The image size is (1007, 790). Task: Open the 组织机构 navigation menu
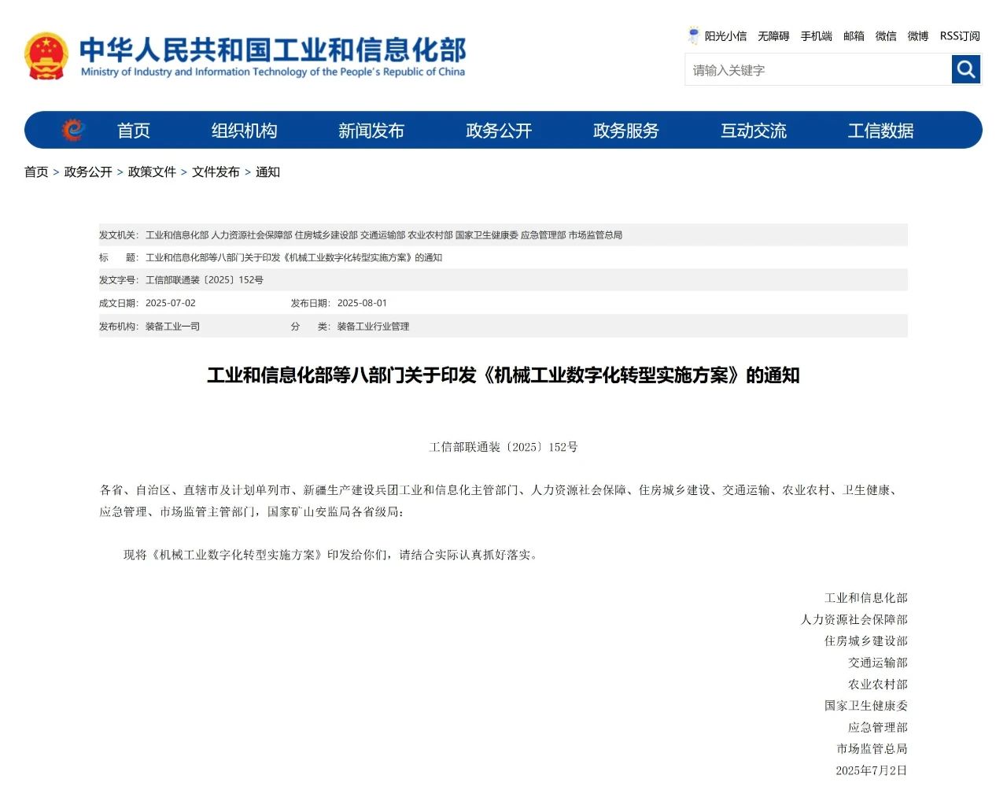click(244, 131)
